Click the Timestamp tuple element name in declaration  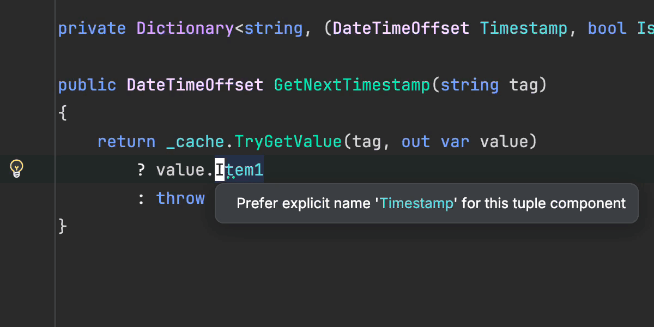pyautogui.click(x=523, y=28)
